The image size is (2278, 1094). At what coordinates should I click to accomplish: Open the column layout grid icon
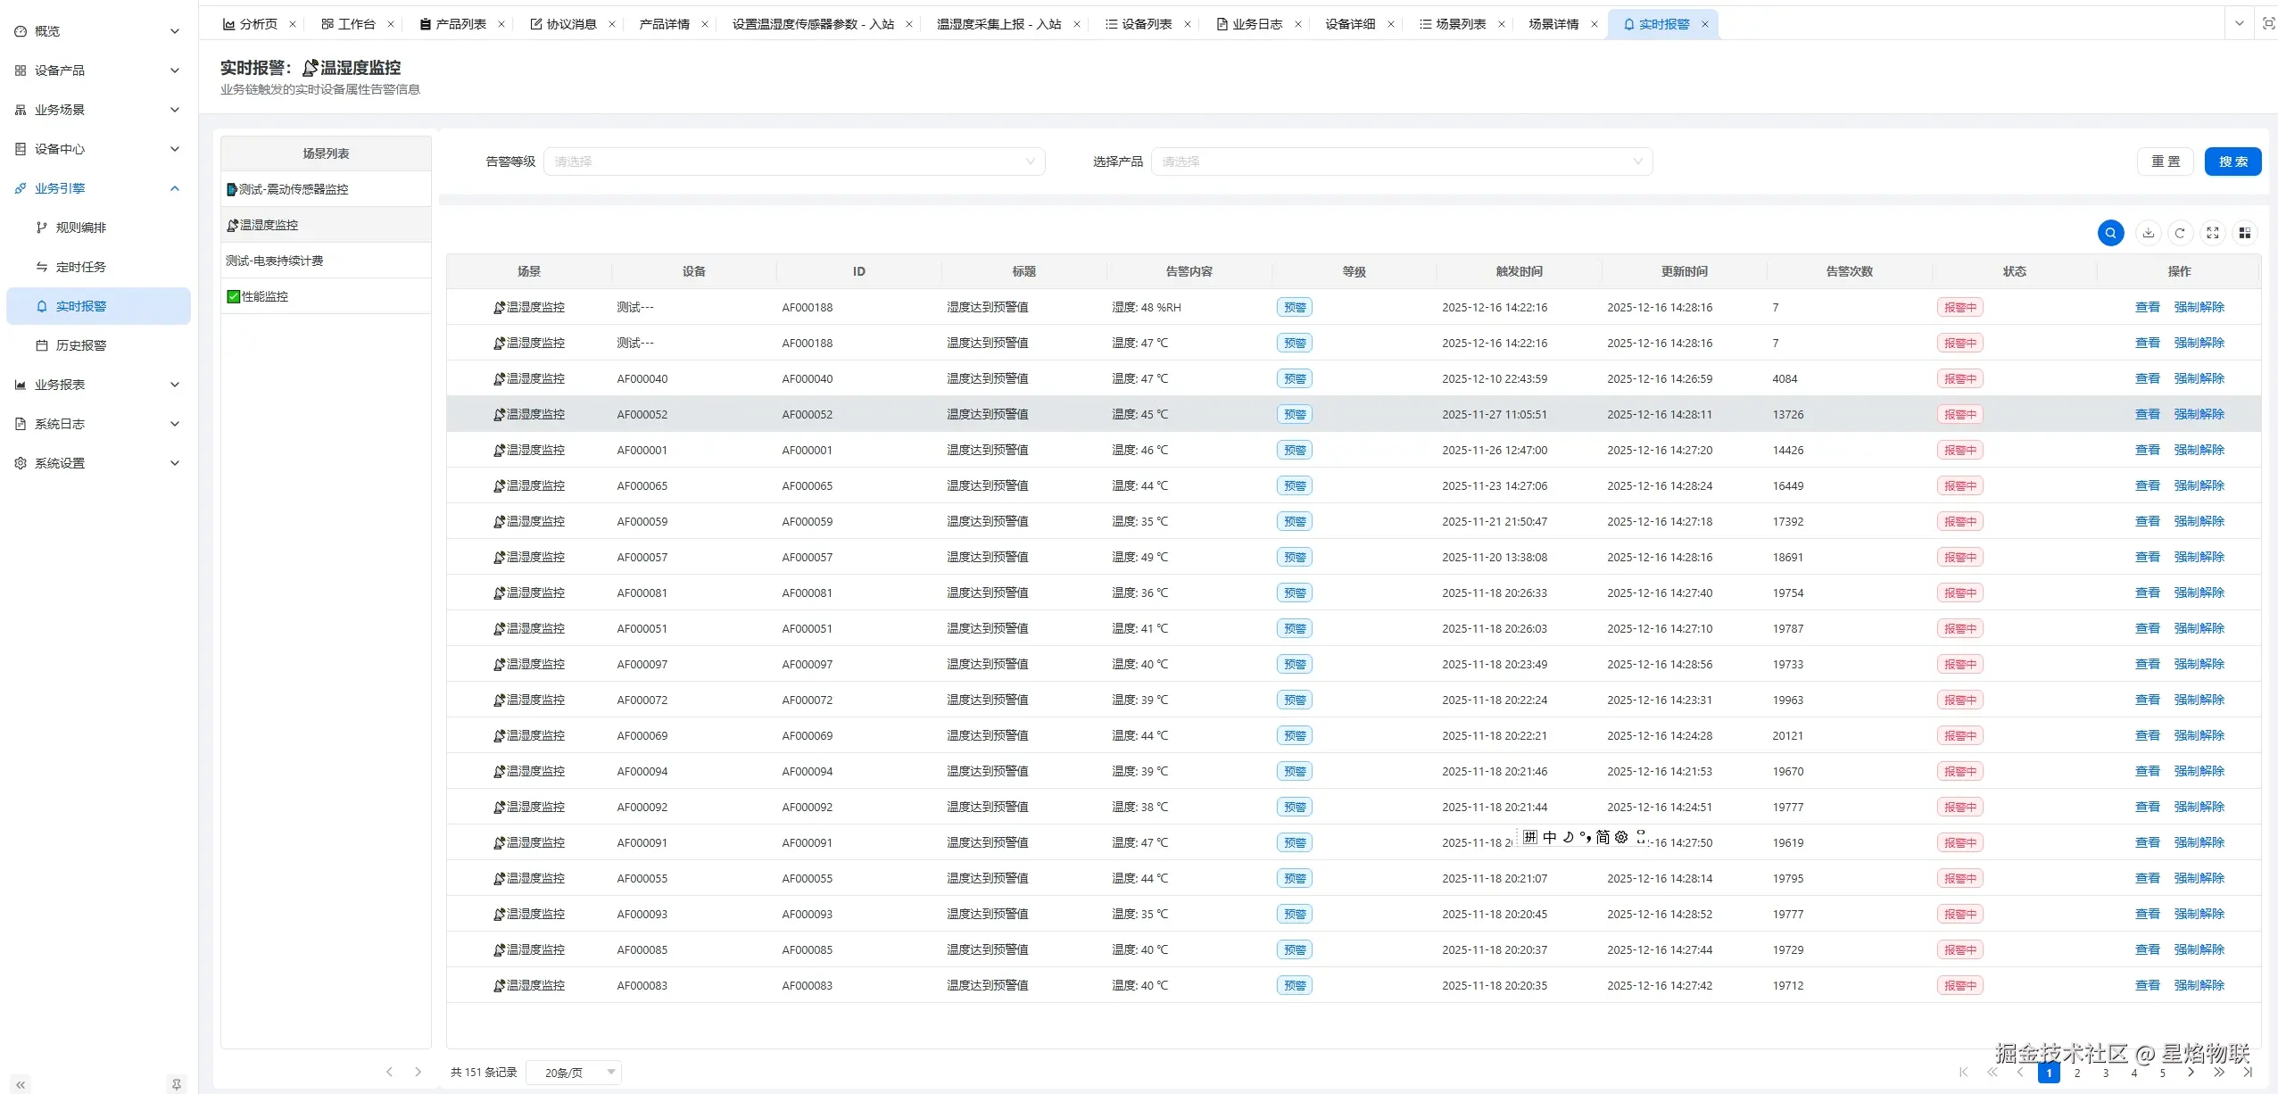click(x=2246, y=232)
